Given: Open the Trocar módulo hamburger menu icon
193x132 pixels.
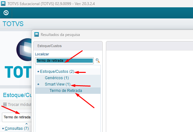Looking at the screenshot, I should (5, 104).
